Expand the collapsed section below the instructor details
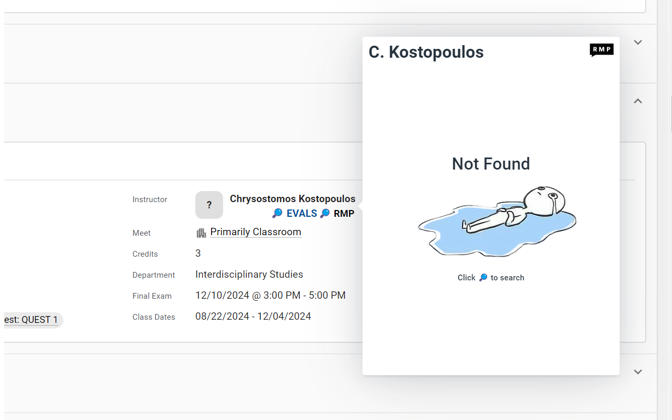Viewport: 672px width, 420px height. click(x=638, y=372)
